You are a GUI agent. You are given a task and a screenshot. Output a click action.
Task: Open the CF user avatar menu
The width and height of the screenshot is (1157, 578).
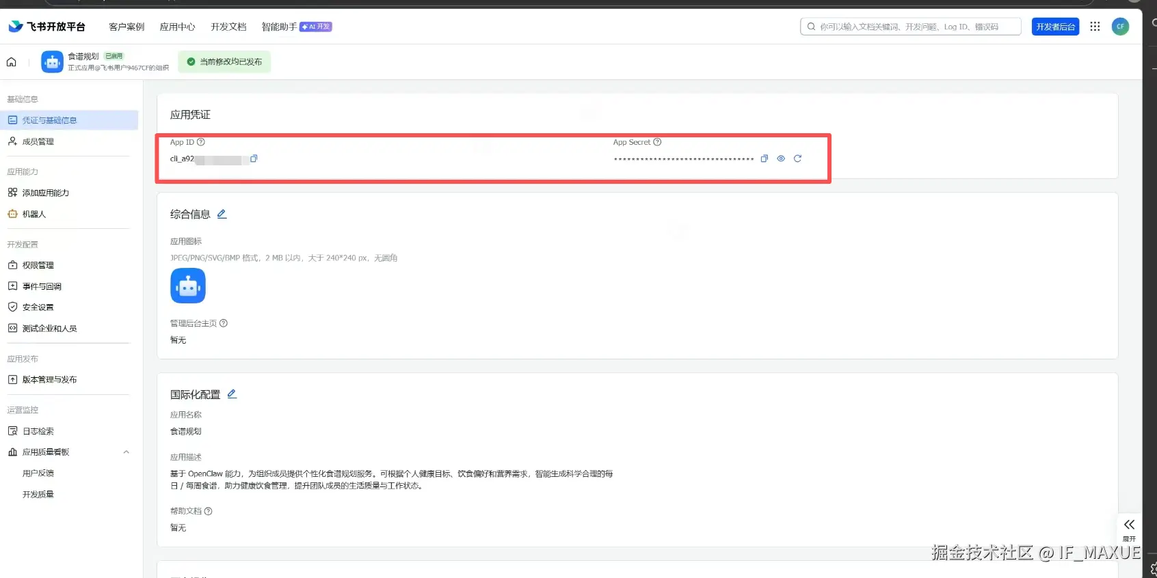coord(1120,27)
